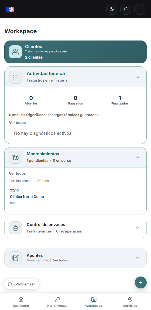The image size is (151, 310).
Task: Click the '0 en curso' label
Action: tap(62, 160)
